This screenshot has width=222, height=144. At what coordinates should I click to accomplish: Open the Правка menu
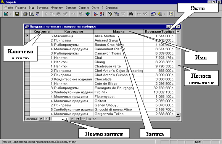[x=21, y=8]
